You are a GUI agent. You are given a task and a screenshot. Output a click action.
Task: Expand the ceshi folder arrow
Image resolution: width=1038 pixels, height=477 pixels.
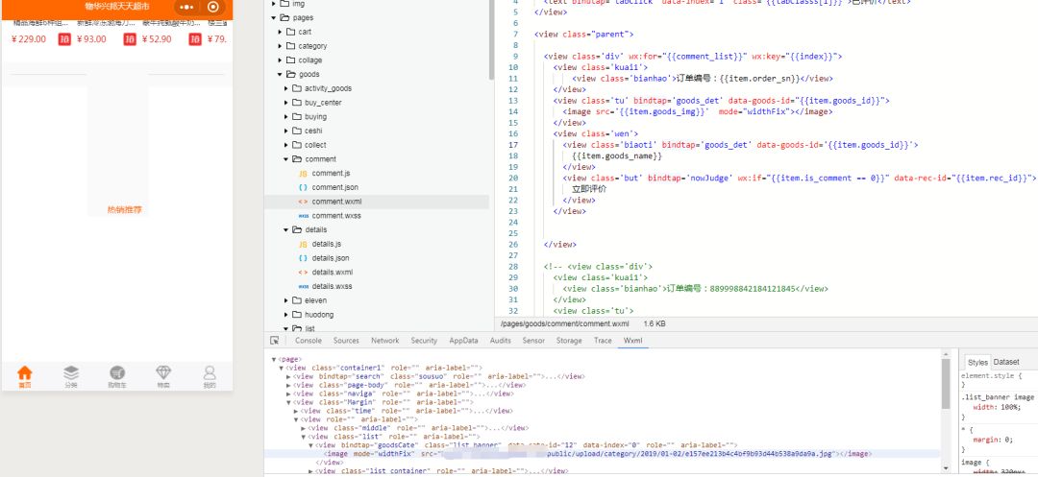[286, 131]
